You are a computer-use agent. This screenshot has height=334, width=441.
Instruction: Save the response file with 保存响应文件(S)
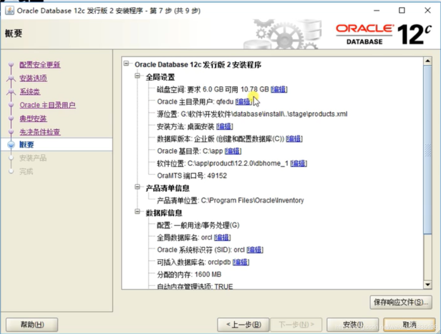click(x=401, y=302)
